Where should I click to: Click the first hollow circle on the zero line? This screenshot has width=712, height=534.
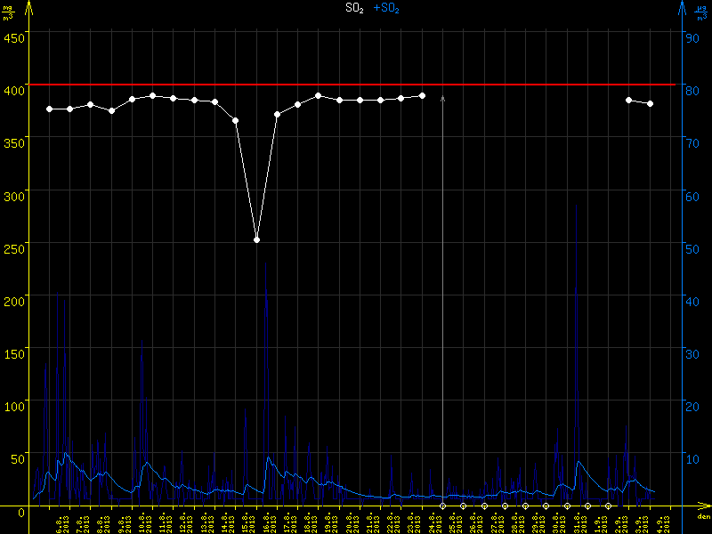click(442, 506)
